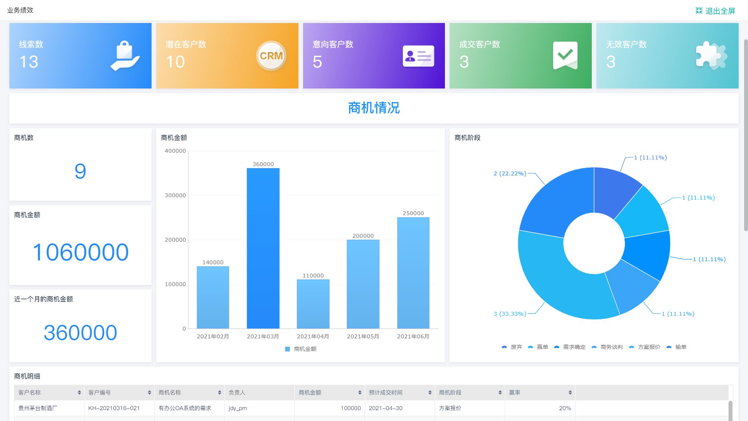Click the checkmark icon on 成交客户数 card
This screenshot has height=421, width=748.
click(x=565, y=56)
